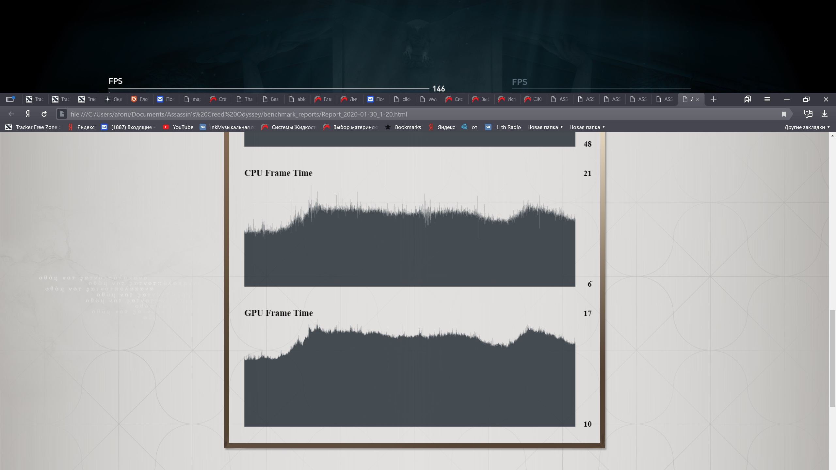Open the downloads icon in the toolbar
Viewport: 836px width, 470px height.
[825, 114]
